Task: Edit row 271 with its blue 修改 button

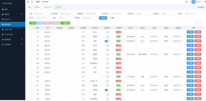Action: pos(190,41)
